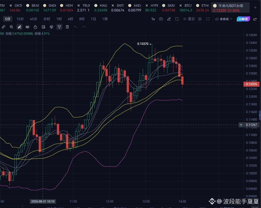Screen dimensions: 261x208
Task: Select the ruler measurement tool
Action: click(x=3, y=27)
